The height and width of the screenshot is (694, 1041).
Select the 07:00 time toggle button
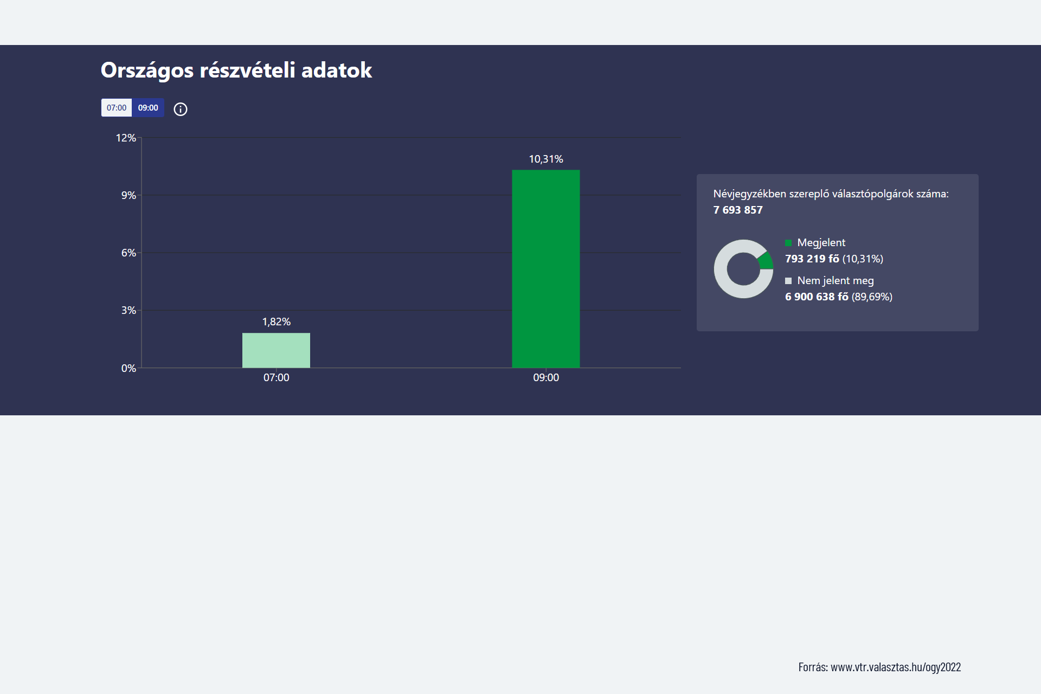pos(117,108)
